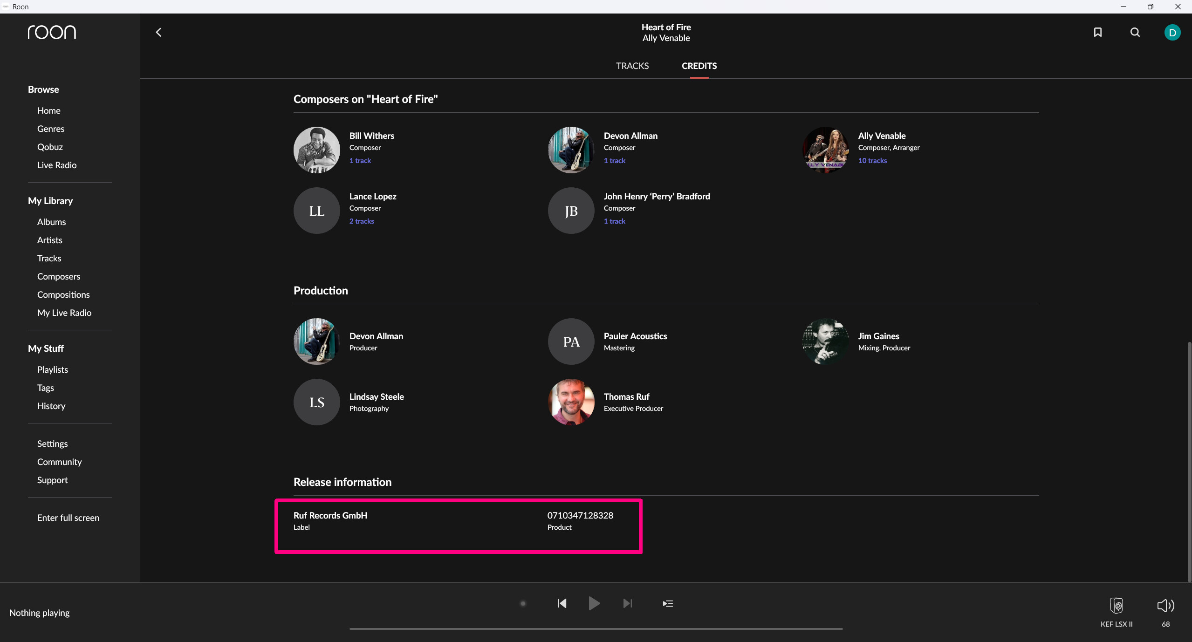
Task: Open Lance Lopez 2 tracks link
Action: pos(362,221)
